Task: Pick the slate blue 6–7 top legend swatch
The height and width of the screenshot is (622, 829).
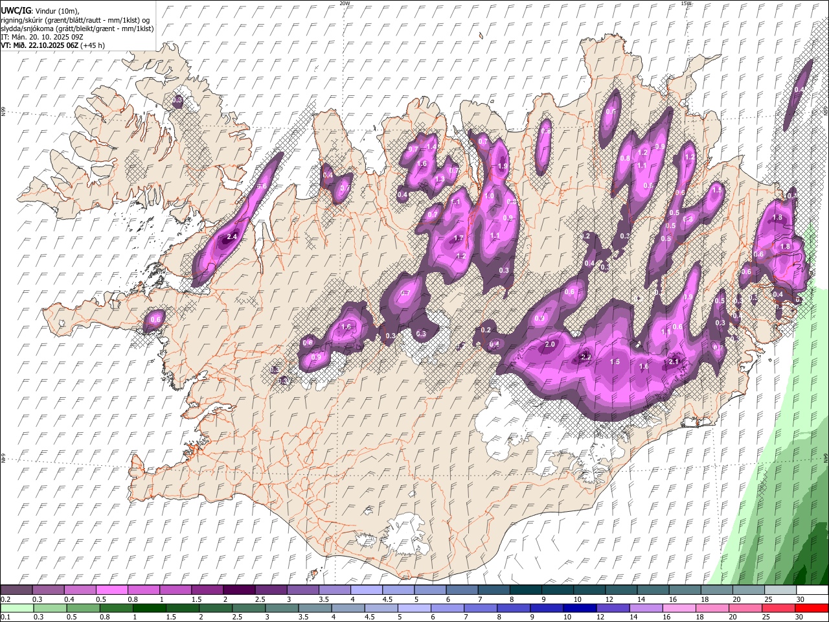Action: [462, 590]
